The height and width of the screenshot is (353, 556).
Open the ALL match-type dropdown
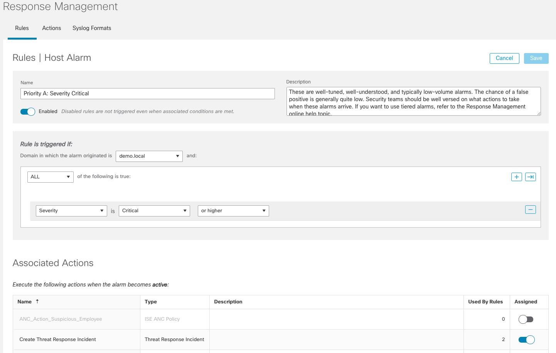[50, 177]
